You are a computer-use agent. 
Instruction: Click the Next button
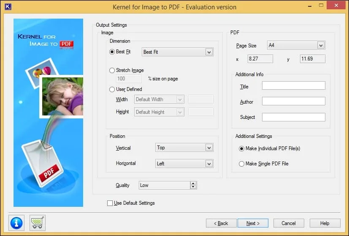(253, 223)
